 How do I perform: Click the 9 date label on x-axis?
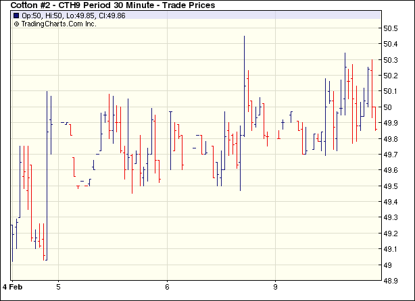click(x=275, y=285)
